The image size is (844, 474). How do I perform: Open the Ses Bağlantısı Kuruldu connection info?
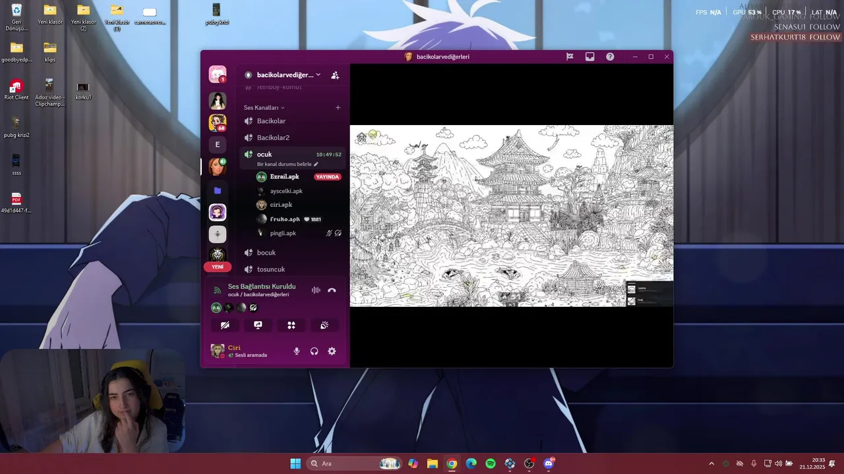coord(261,287)
